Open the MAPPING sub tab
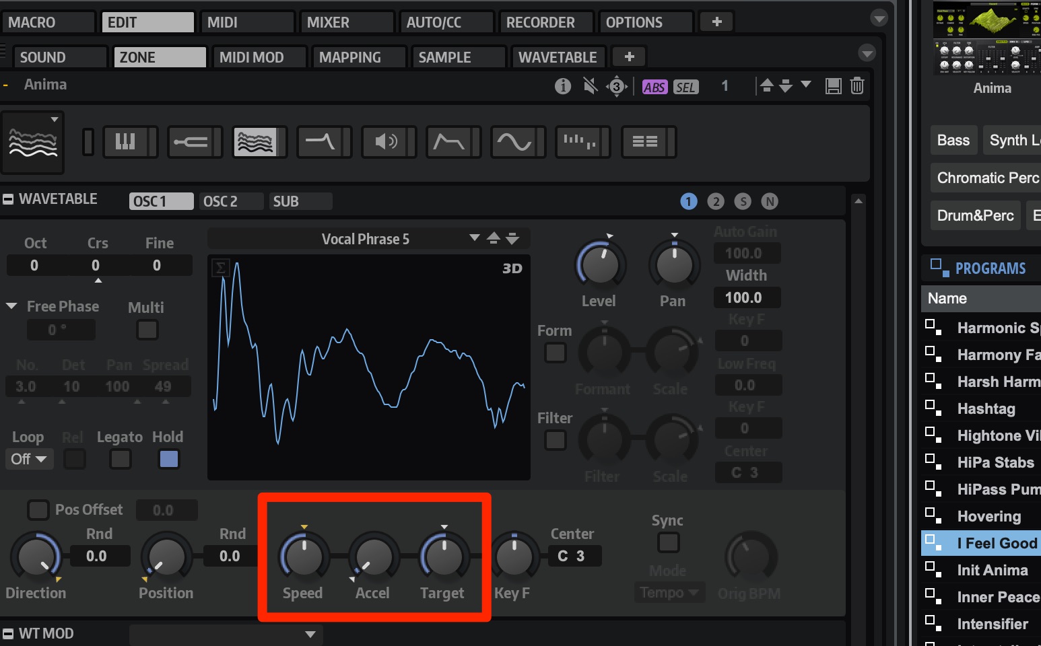Screen dimensions: 1041x646 360,57
